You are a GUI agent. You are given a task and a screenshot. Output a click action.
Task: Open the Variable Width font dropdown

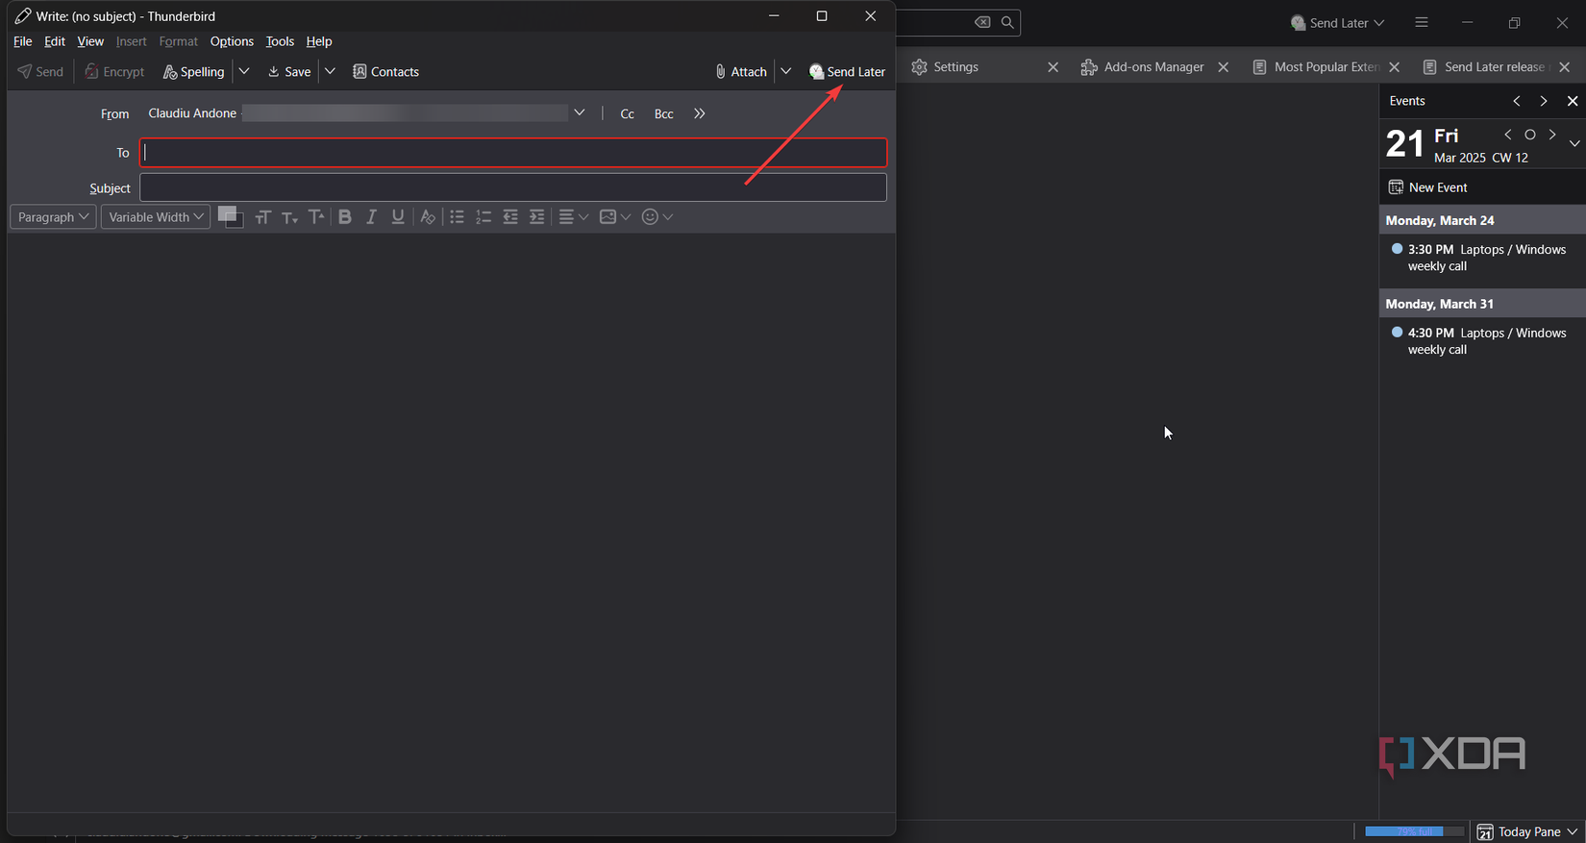click(156, 217)
